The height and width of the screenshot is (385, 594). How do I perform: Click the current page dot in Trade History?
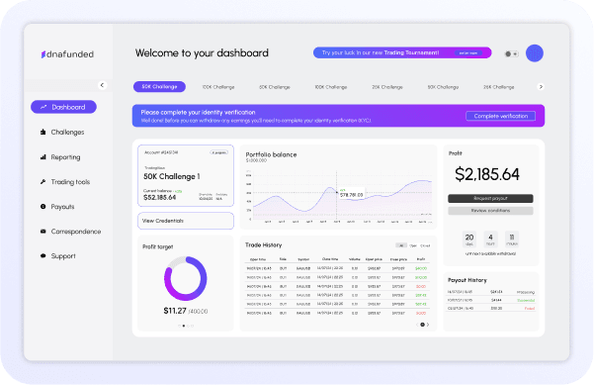pos(422,325)
